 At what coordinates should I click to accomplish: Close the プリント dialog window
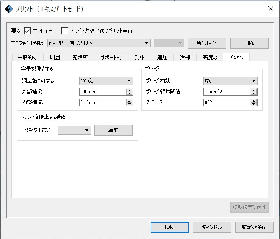(x=271, y=9)
